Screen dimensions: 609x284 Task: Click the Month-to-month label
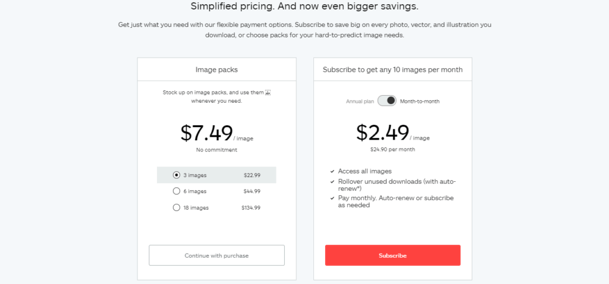coord(420,102)
